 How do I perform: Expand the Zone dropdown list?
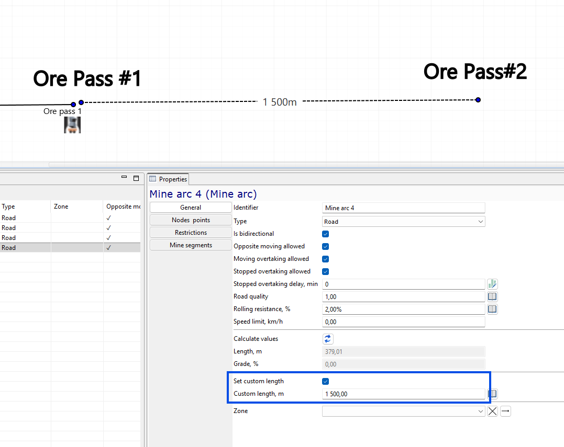click(x=404, y=411)
